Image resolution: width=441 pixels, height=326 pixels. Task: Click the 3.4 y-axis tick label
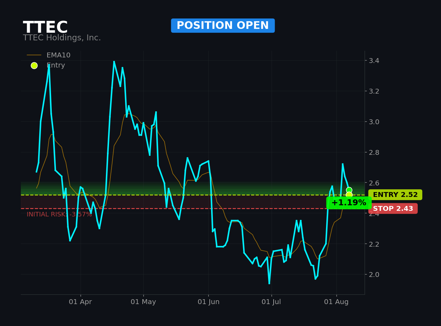click(x=374, y=61)
